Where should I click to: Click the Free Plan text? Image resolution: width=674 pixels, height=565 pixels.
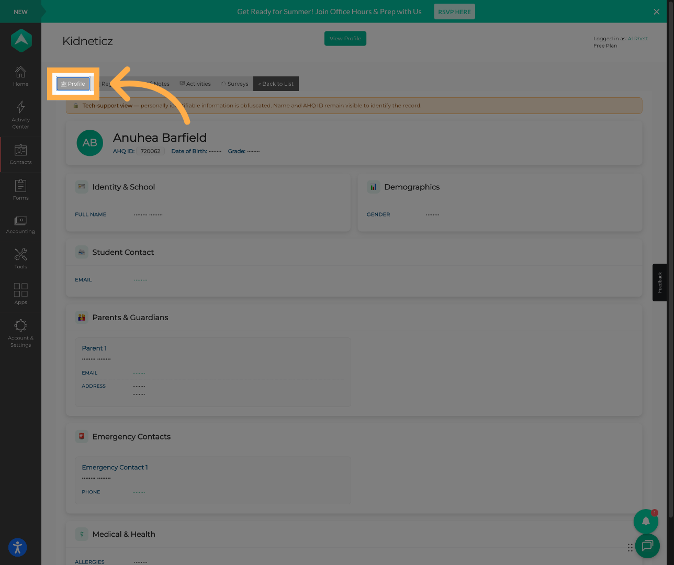pyautogui.click(x=605, y=46)
